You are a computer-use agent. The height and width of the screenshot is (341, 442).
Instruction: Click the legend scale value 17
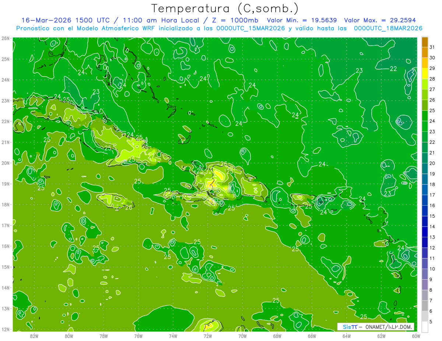432,195
